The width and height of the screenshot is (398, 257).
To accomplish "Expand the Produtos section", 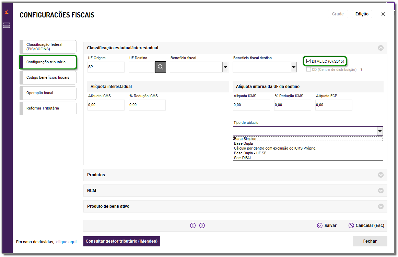I will tap(381, 175).
